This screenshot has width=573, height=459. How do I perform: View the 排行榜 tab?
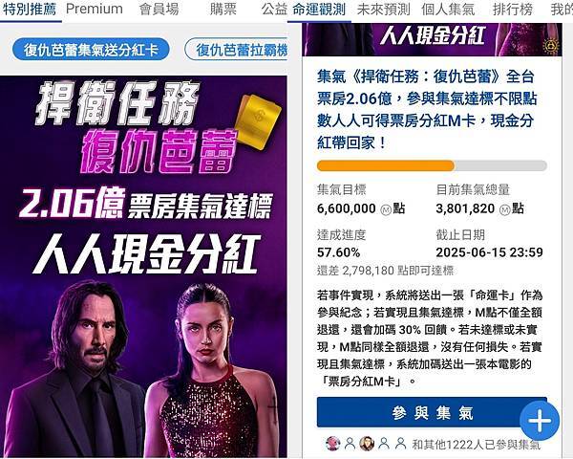[512, 10]
